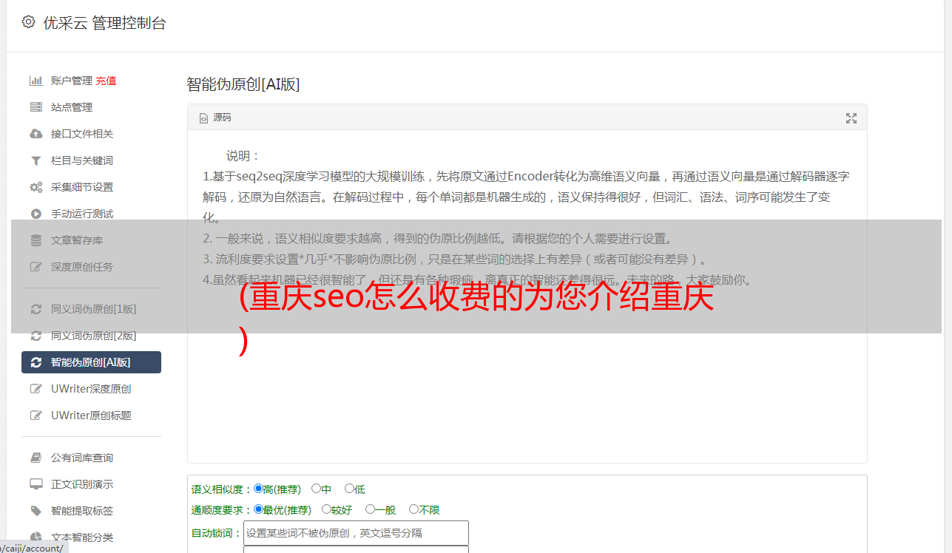This screenshot has width=952, height=553.
Task: Click the monitor icon for 正文识别演示
Action: [x=36, y=484]
